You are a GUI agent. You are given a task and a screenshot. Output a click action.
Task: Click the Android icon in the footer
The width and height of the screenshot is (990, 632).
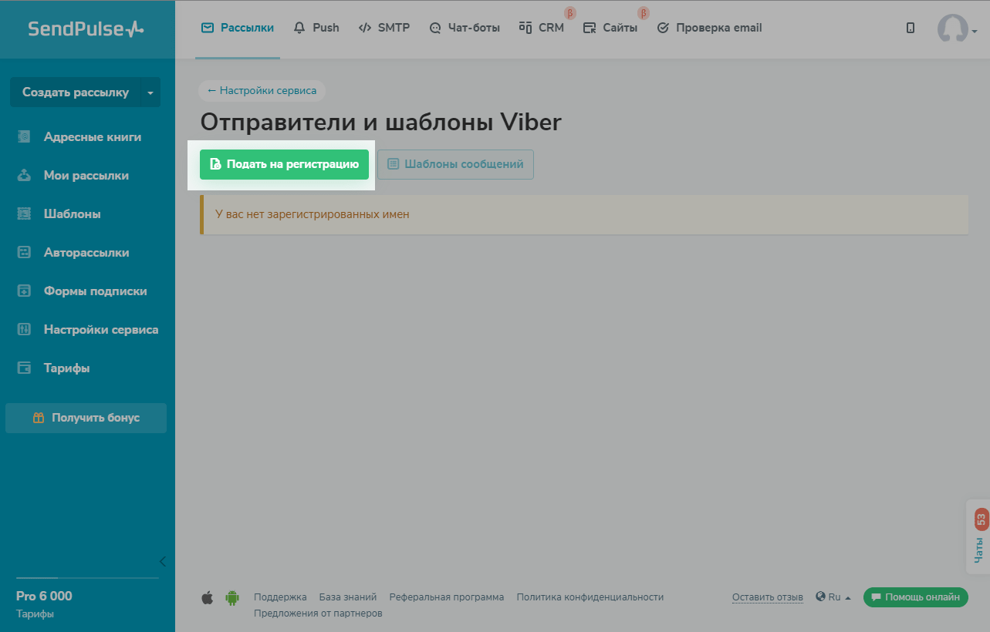(x=231, y=597)
